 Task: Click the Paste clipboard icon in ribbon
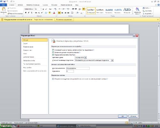(4, 9)
